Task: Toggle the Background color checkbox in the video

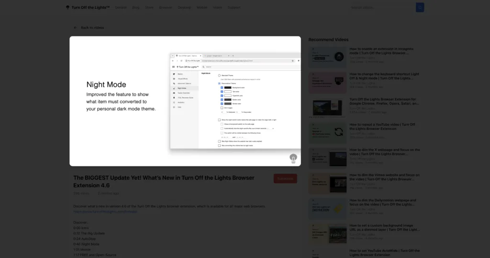Action: [x=222, y=87]
